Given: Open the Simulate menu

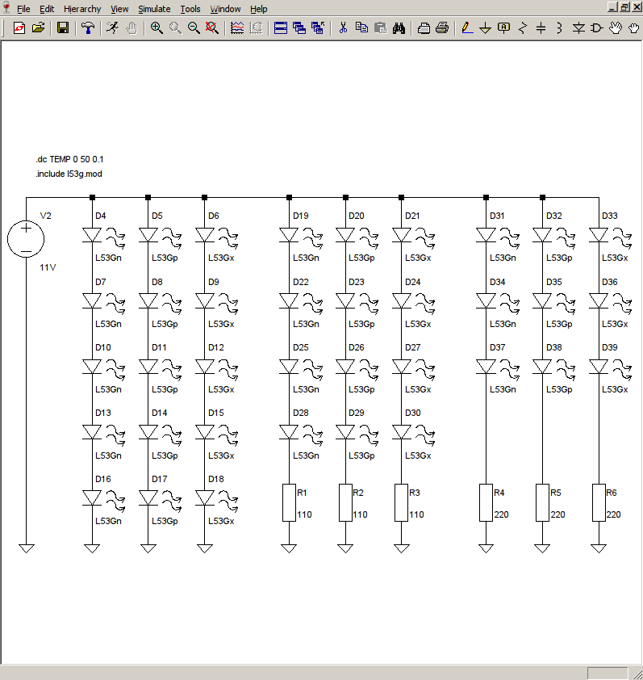Looking at the screenshot, I should point(154,9).
